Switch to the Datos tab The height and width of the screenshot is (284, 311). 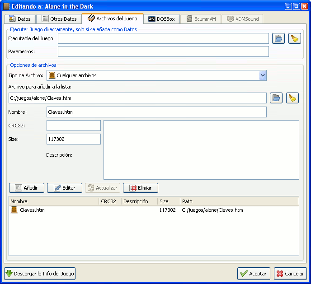point(20,19)
